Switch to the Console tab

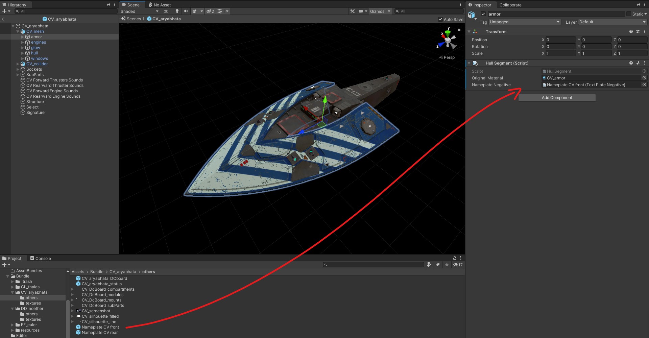click(41, 258)
